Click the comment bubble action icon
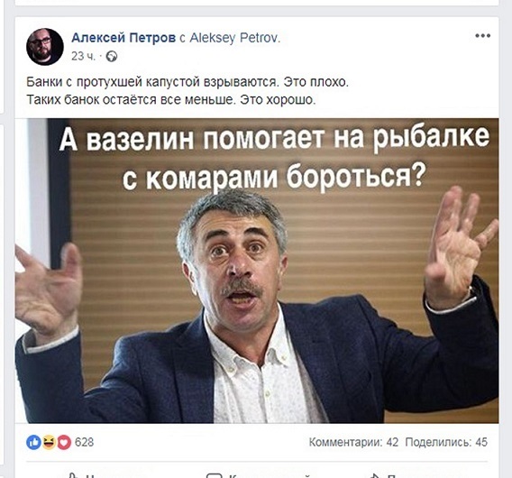This screenshot has width=512, height=478. 215,475
